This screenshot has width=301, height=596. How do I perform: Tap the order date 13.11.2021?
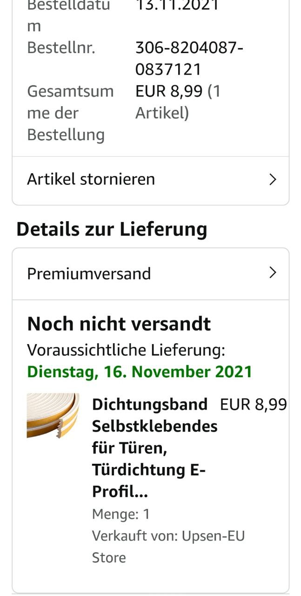(x=177, y=6)
